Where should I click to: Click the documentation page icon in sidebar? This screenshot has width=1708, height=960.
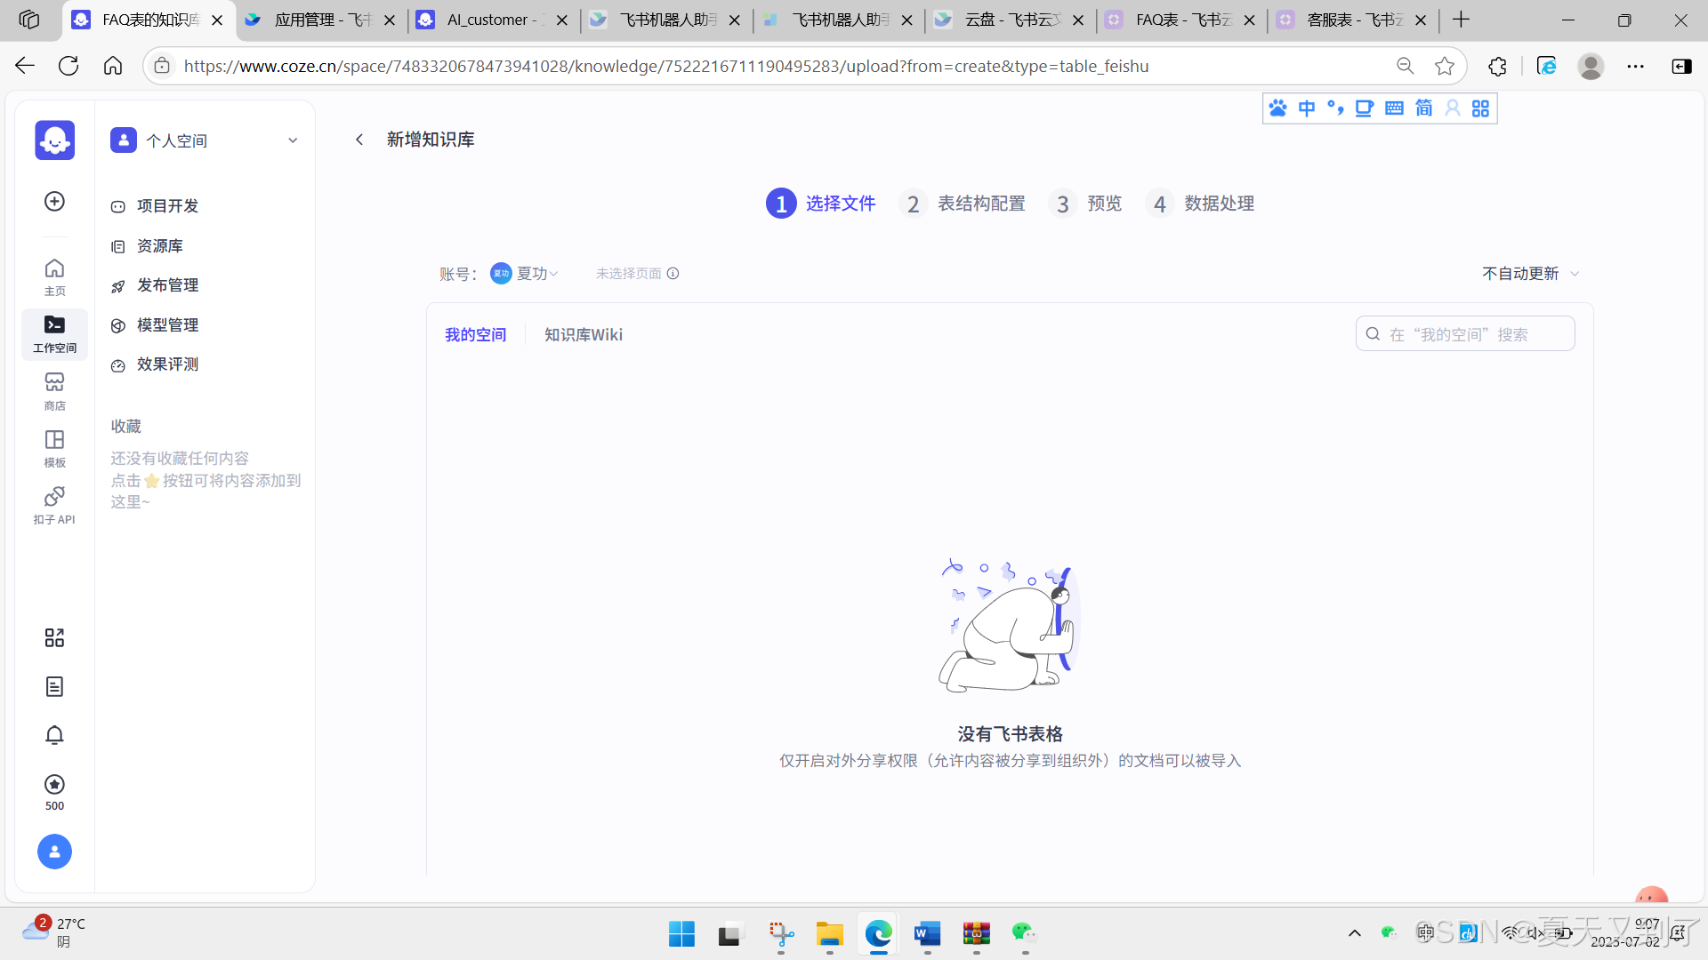pos(54,686)
